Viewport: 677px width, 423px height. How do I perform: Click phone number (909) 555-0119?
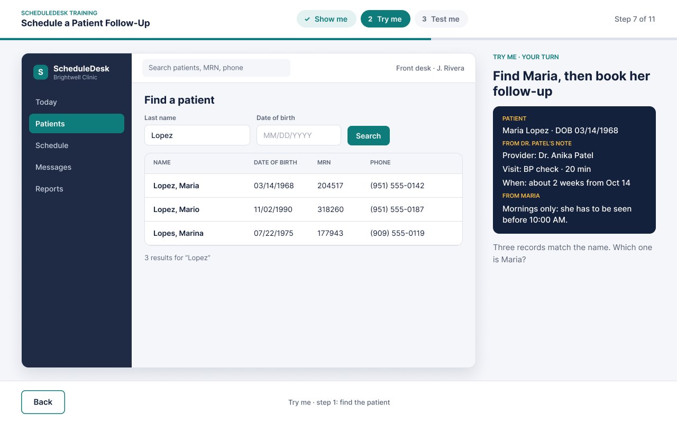[397, 233]
